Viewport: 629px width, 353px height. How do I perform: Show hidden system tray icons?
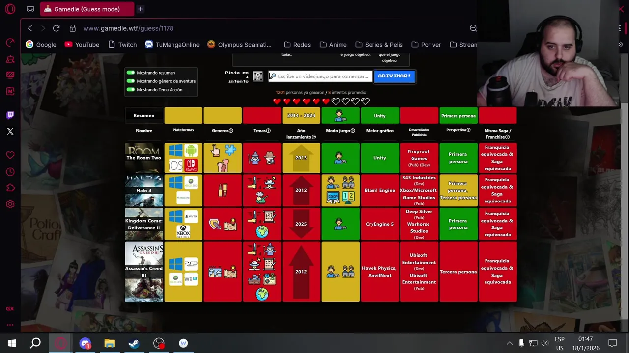pyautogui.click(x=510, y=343)
